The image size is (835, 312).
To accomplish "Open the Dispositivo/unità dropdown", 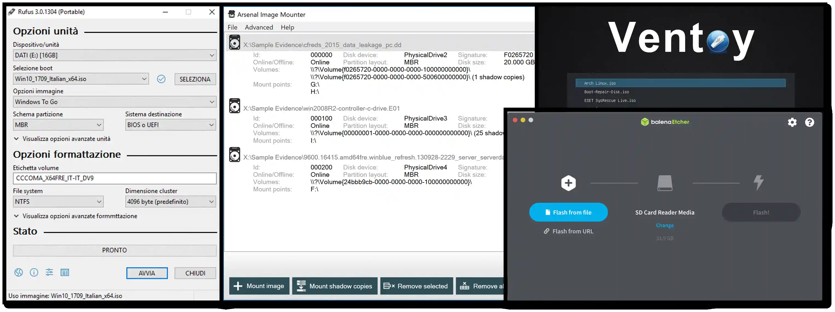I will (x=114, y=55).
